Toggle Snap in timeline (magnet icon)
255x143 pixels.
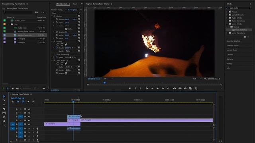tap(18, 102)
